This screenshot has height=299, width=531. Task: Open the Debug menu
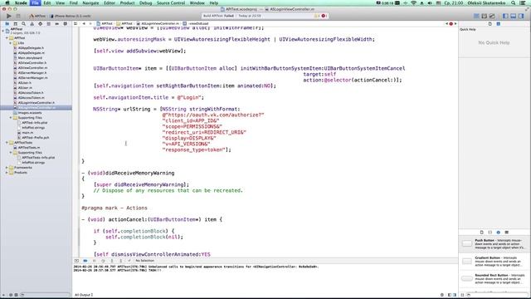point(146,2)
